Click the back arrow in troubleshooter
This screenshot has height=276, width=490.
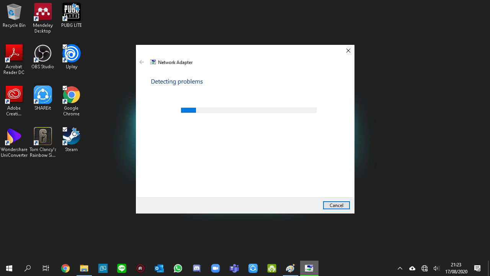(142, 62)
